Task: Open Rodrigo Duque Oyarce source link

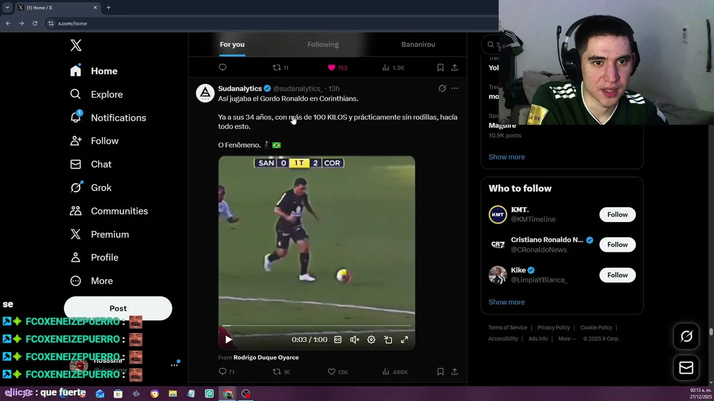Action: (x=266, y=358)
